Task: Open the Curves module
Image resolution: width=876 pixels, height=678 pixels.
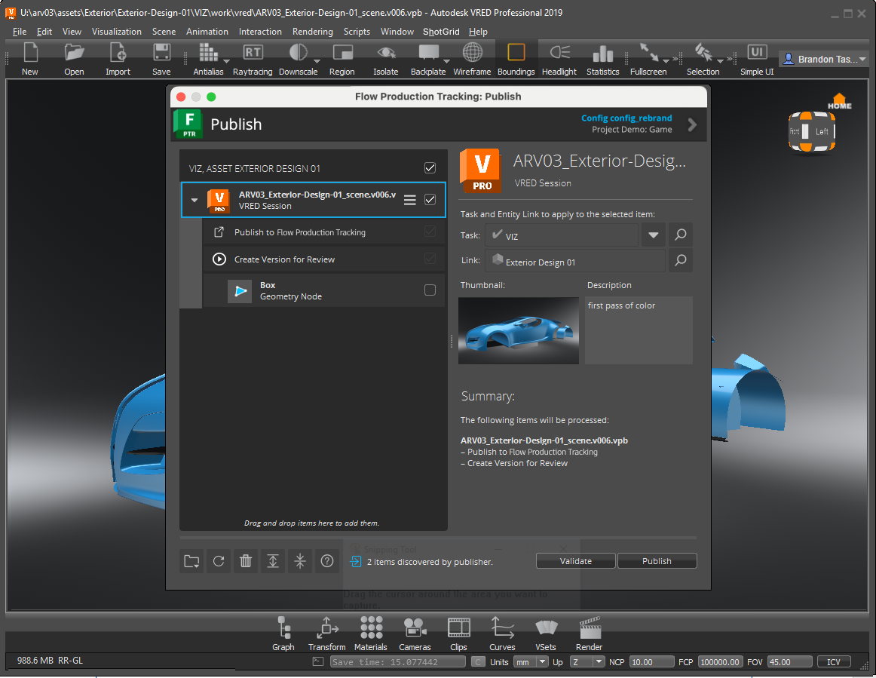Action: tap(502, 634)
